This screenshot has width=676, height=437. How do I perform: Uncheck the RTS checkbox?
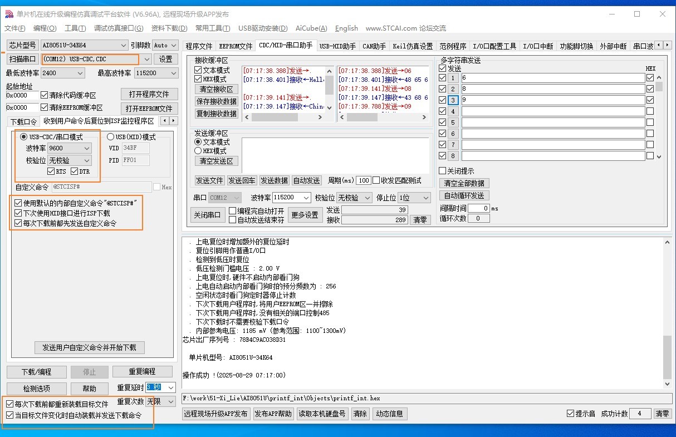[x=51, y=171]
